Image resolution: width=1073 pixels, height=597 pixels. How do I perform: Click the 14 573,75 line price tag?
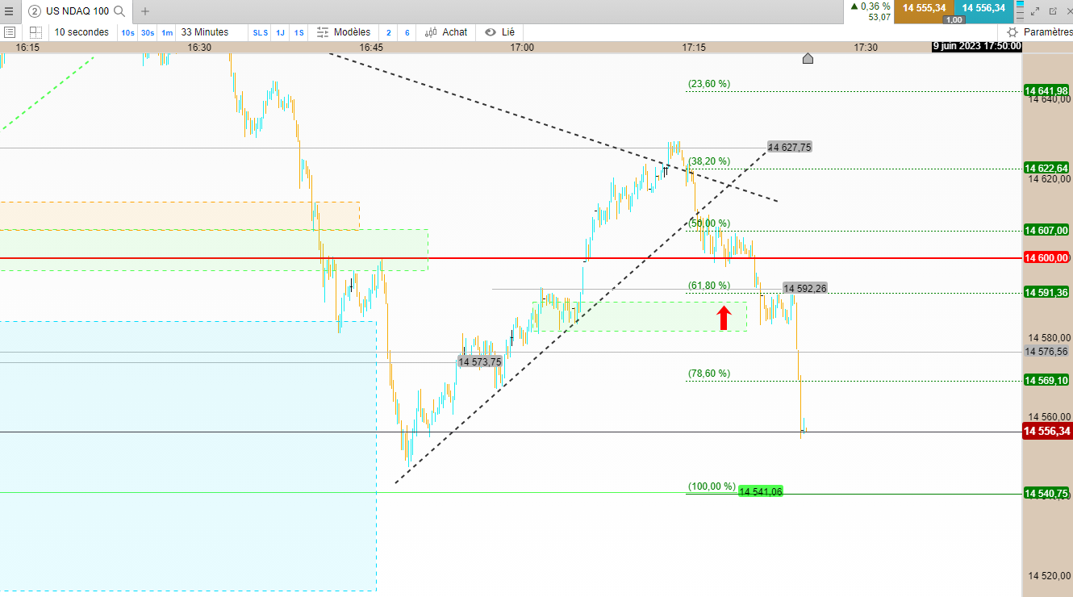(481, 362)
